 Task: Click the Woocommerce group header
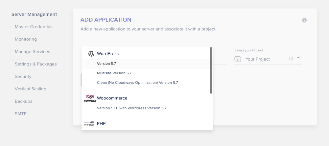pos(112,98)
